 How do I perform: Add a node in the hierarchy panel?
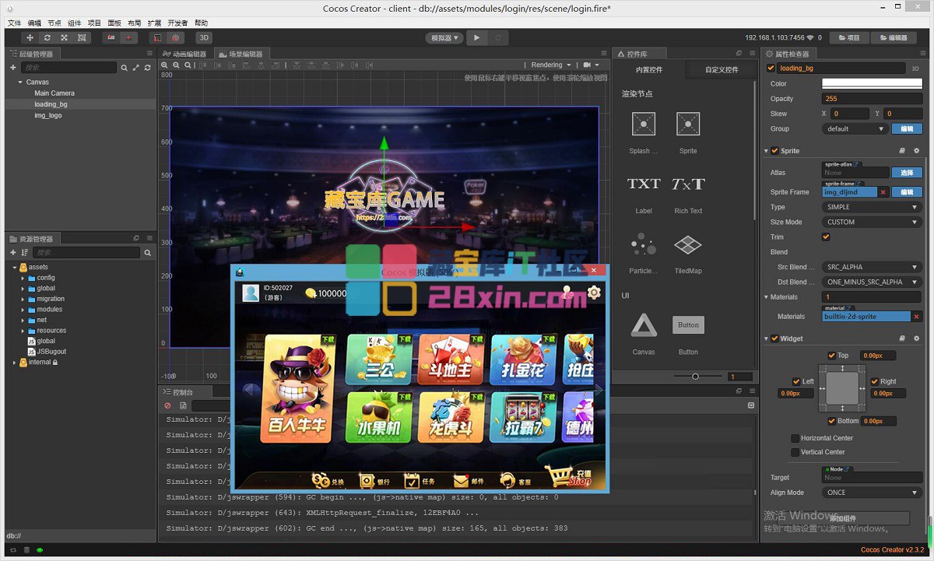pos(12,68)
